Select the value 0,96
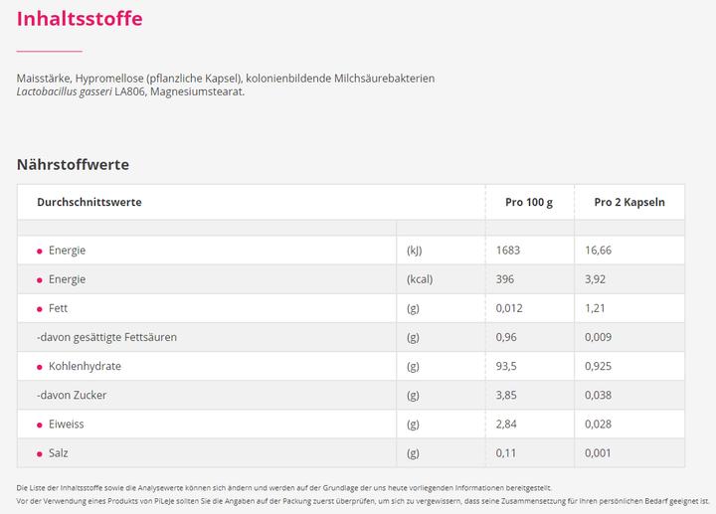 point(506,337)
